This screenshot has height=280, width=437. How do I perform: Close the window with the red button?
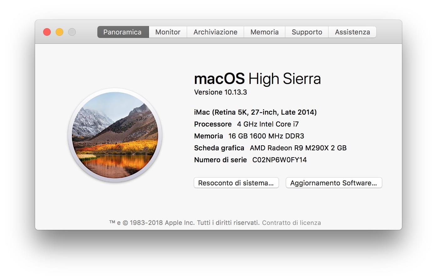[x=47, y=32]
